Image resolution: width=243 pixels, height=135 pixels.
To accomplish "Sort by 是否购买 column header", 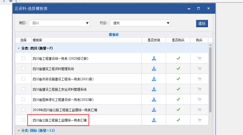I will coord(178,40).
